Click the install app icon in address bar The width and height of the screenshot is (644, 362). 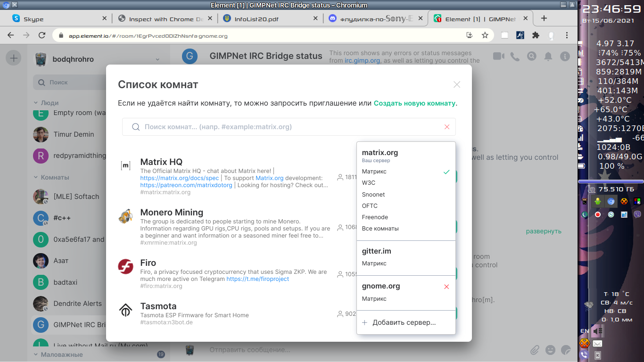pos(469,35)
